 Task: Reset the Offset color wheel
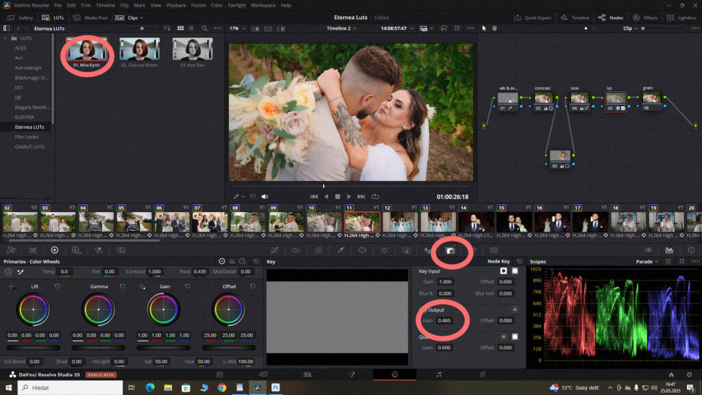(252, 286)
